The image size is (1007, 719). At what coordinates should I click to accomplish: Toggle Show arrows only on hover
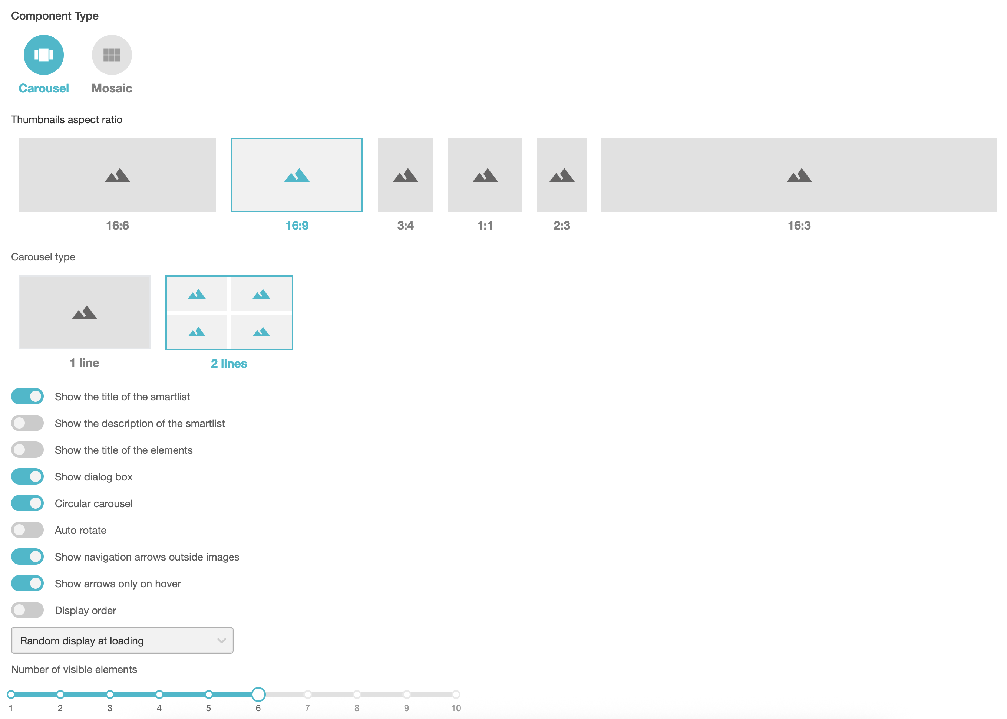(27, 583)
